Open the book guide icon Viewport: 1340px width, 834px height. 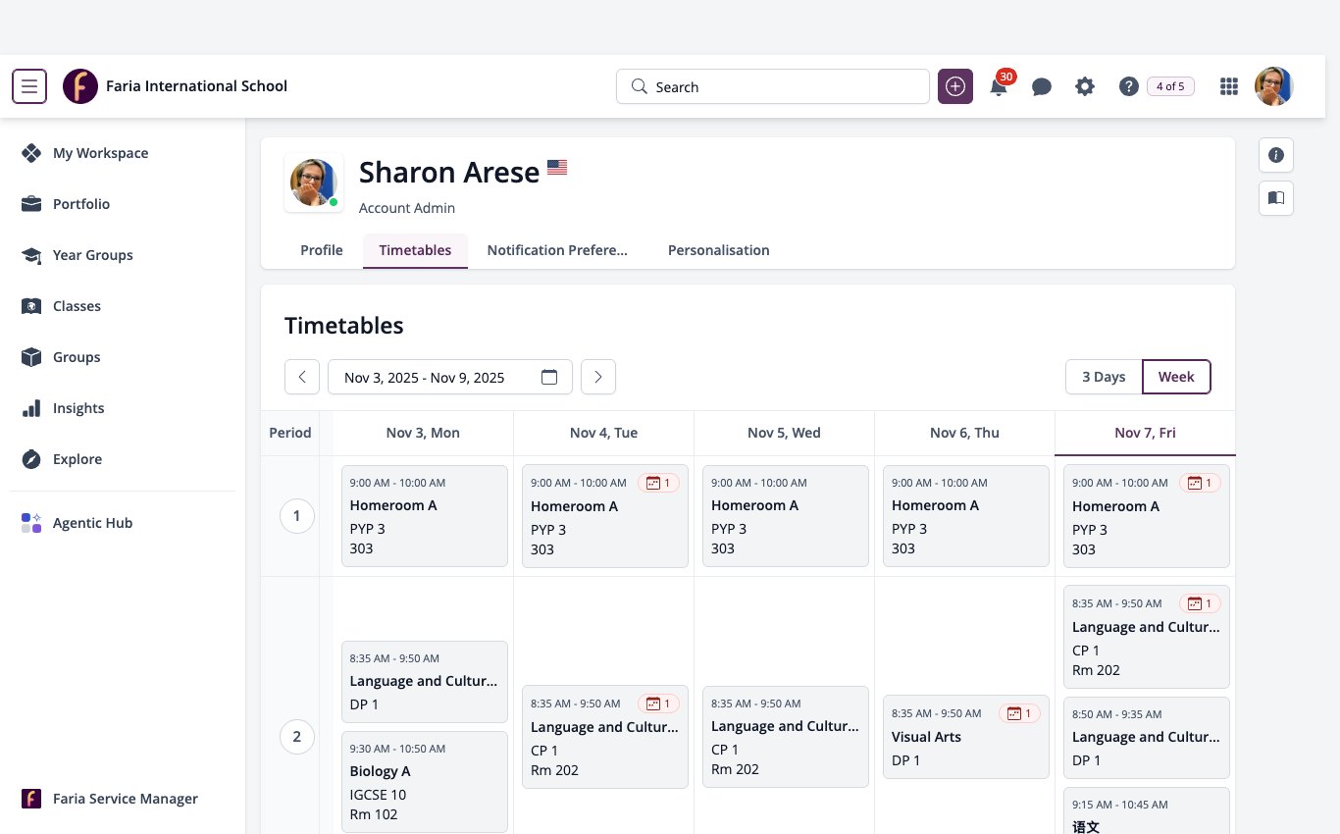1276,198
